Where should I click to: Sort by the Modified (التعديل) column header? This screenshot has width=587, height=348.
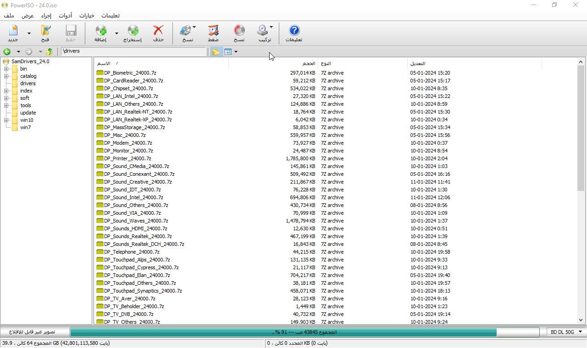pos(475,63)
